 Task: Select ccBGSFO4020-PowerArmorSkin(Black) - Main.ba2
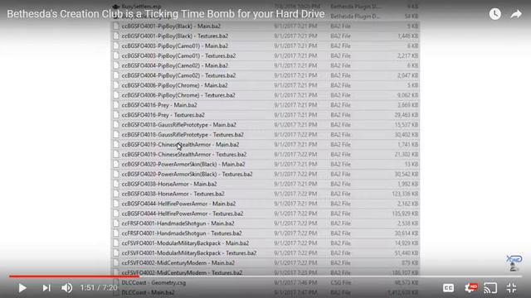click(x=183, y=164)
